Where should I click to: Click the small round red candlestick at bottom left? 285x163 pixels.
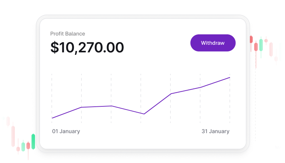pyautogui.click(x=18, y=149)
